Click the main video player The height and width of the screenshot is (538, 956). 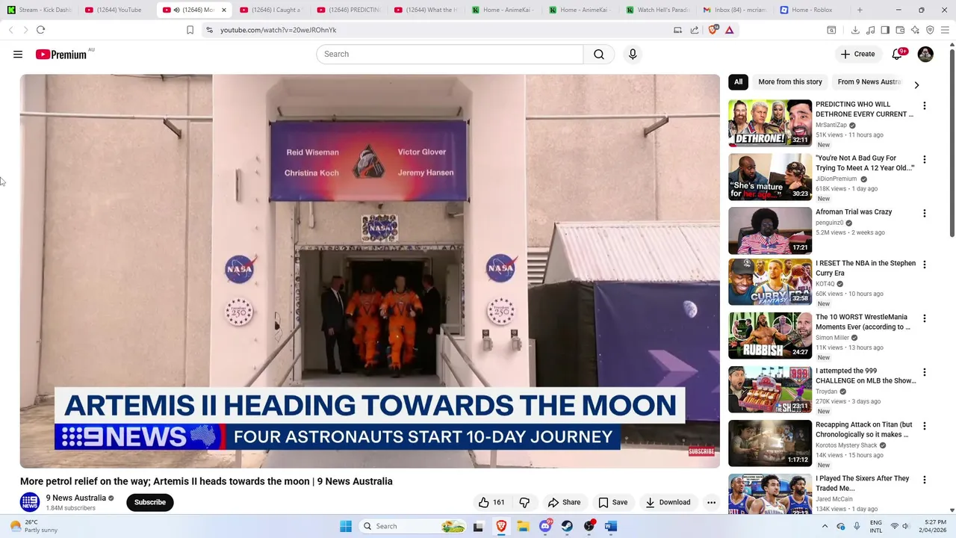point(370,271)
